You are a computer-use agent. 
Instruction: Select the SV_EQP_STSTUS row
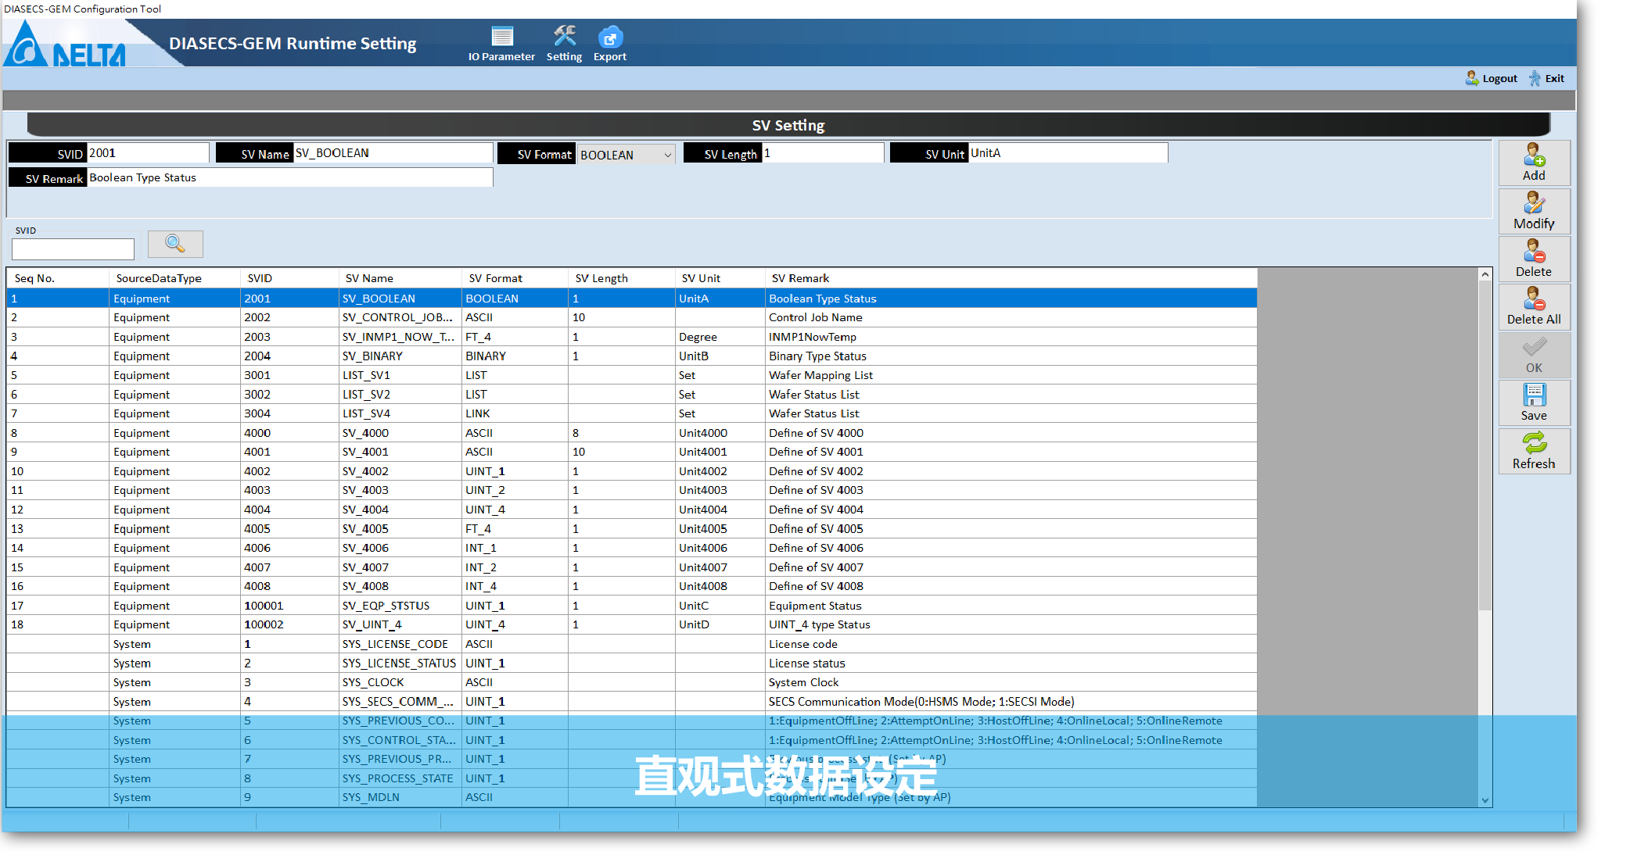click(386, 606)
